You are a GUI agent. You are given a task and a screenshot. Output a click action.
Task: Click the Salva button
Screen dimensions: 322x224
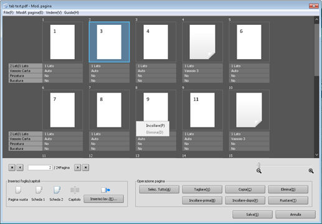(252, 215)
